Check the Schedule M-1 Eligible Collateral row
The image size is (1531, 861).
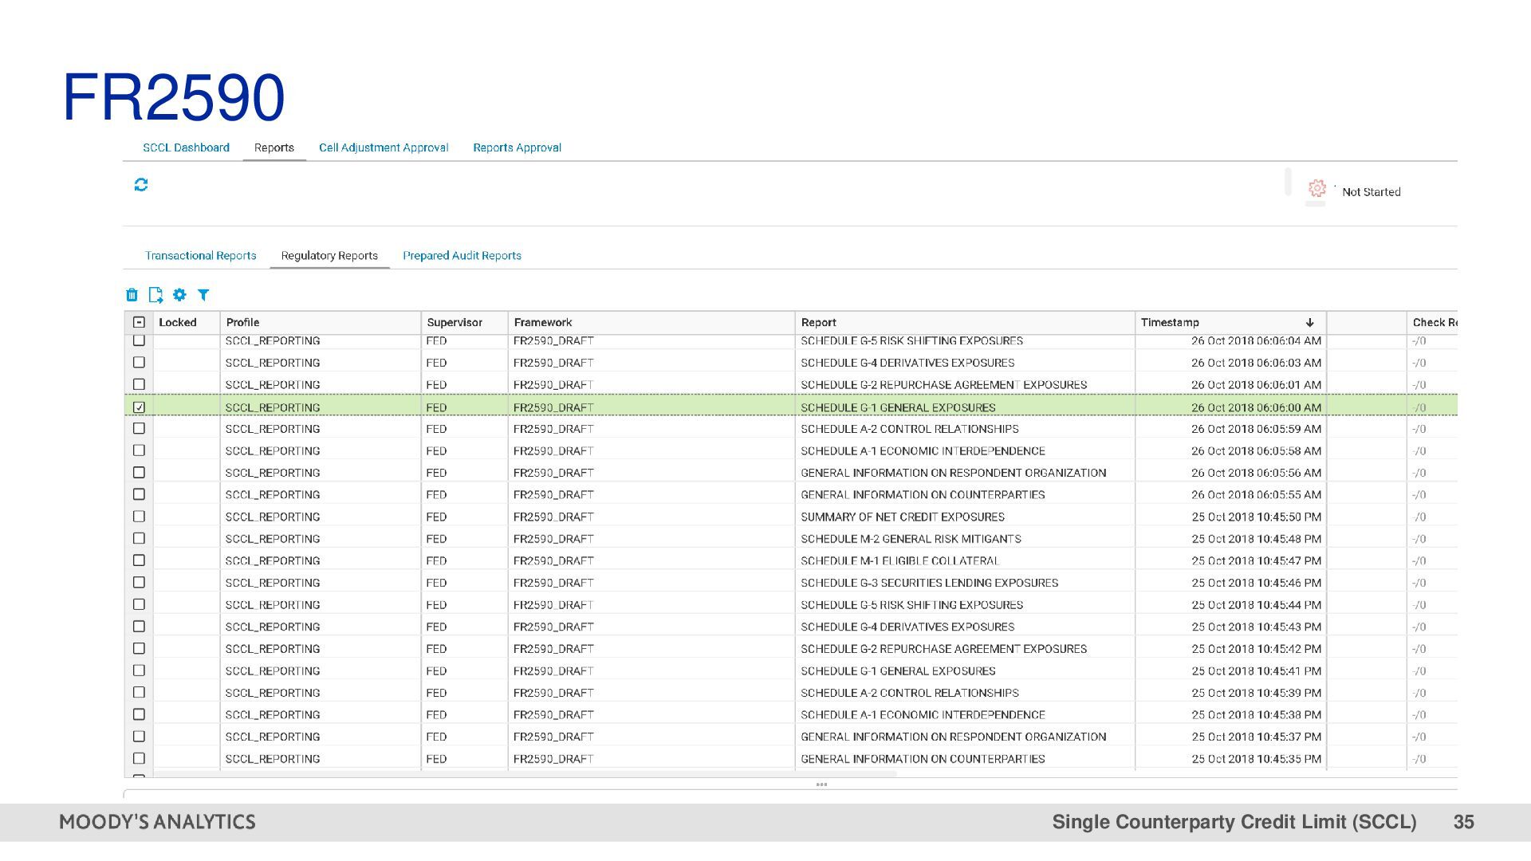139,560
